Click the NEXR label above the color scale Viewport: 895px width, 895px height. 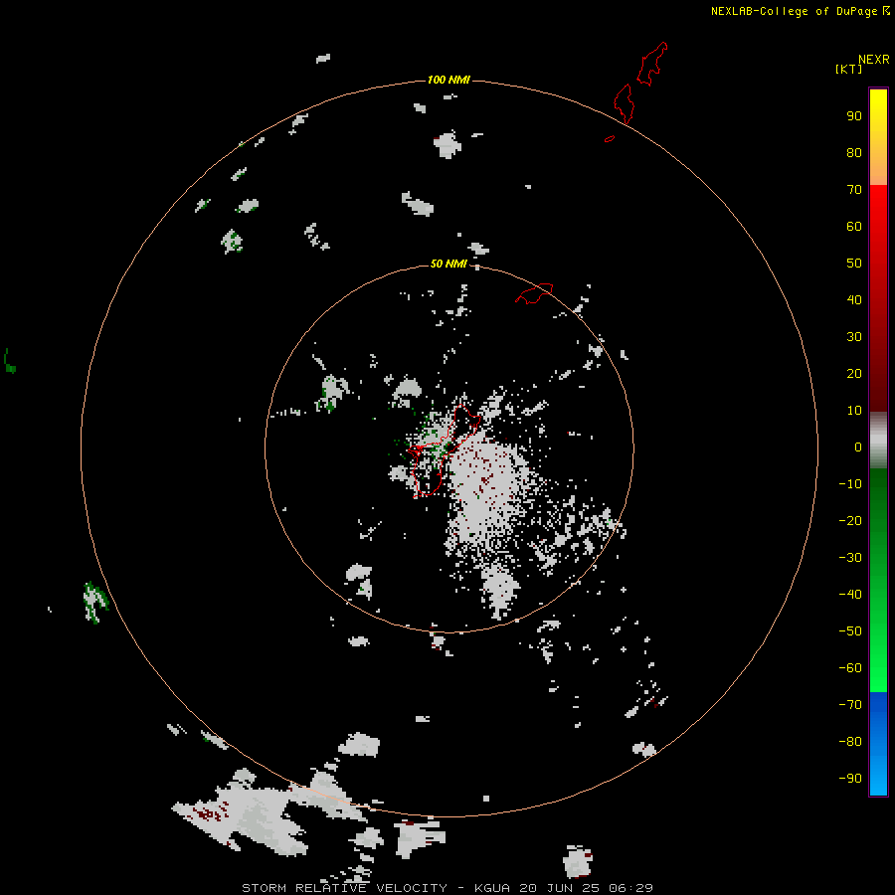coord(873,60)
